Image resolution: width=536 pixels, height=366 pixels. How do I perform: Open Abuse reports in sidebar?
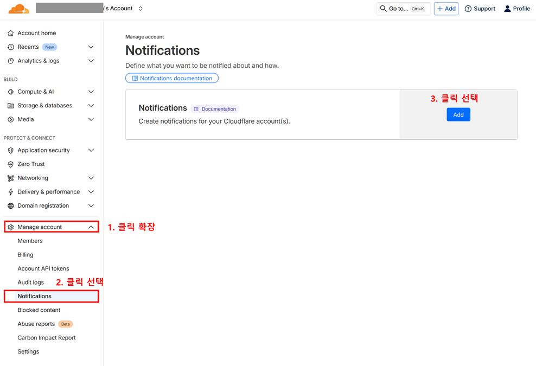pyautogui.click(x=36, y=324)
